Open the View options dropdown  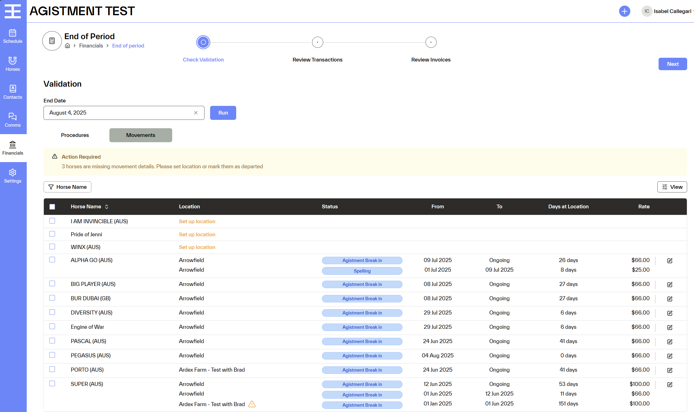[672, 187]
